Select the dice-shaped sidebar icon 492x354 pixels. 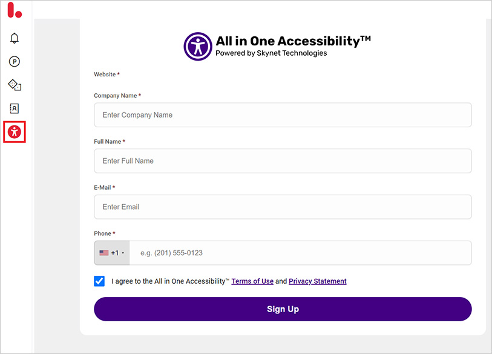[x=14, y=85]
